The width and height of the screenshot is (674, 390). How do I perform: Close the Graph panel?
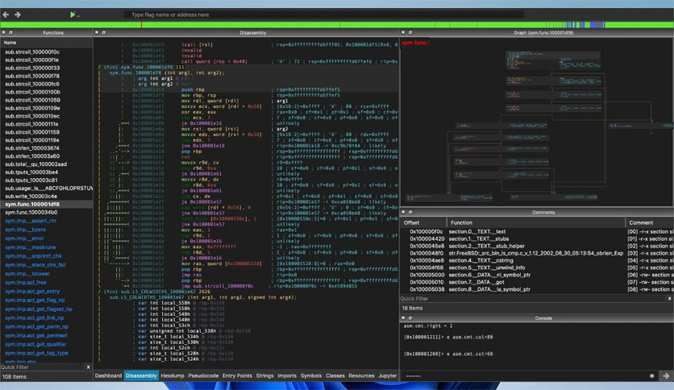pos(403,33)
